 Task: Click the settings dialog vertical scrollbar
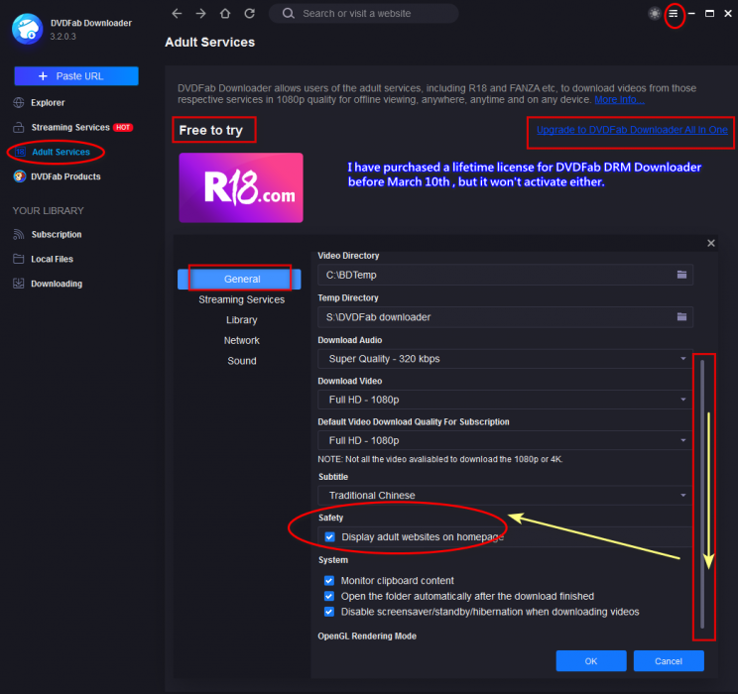click(x=702, y=494)
